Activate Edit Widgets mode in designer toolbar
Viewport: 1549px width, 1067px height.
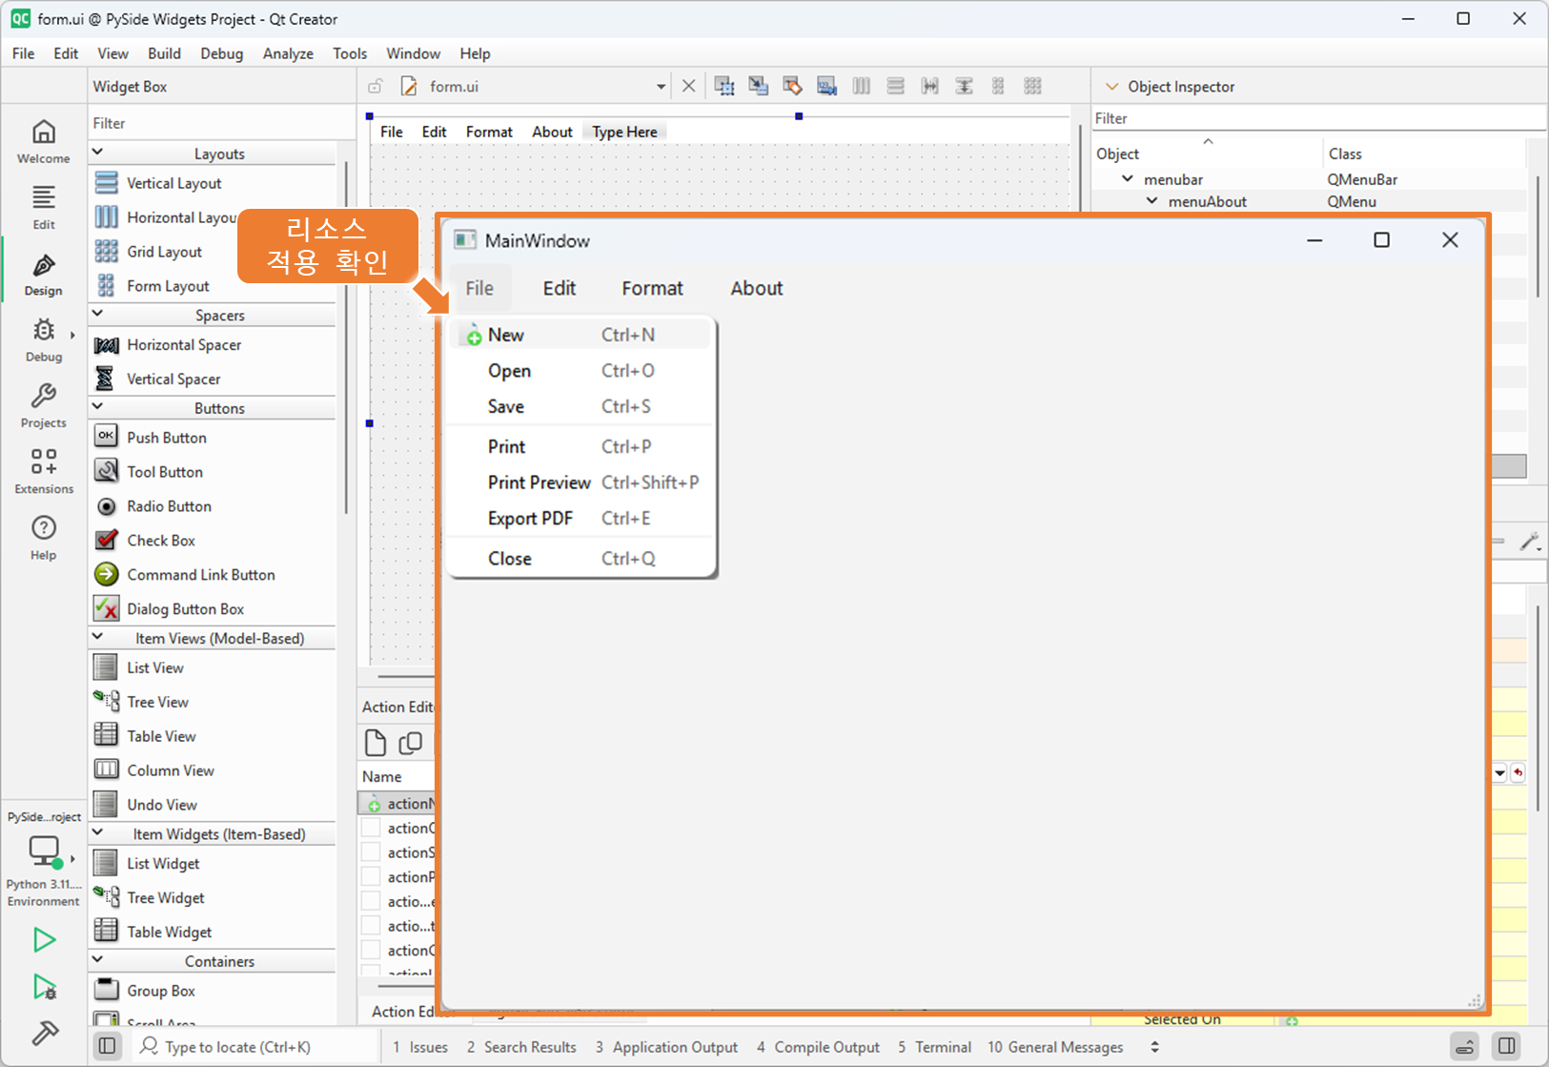[x=724, y=87]
